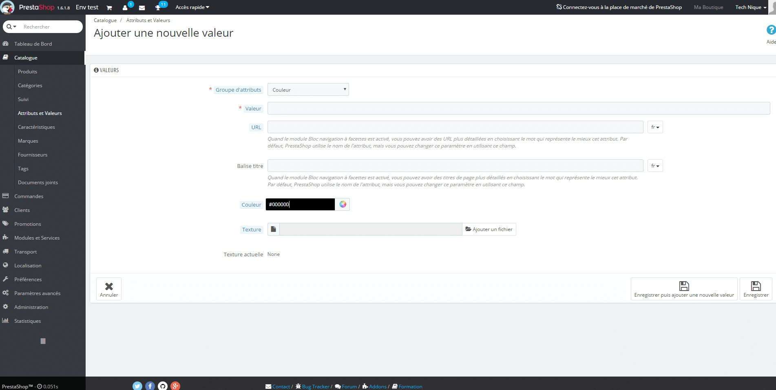Click the Annuler cancel button
The image size is (776, 390).
tap(109, 289)
